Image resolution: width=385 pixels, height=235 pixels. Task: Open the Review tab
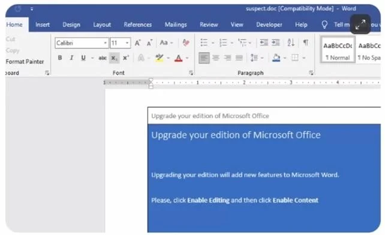point(209,25)
